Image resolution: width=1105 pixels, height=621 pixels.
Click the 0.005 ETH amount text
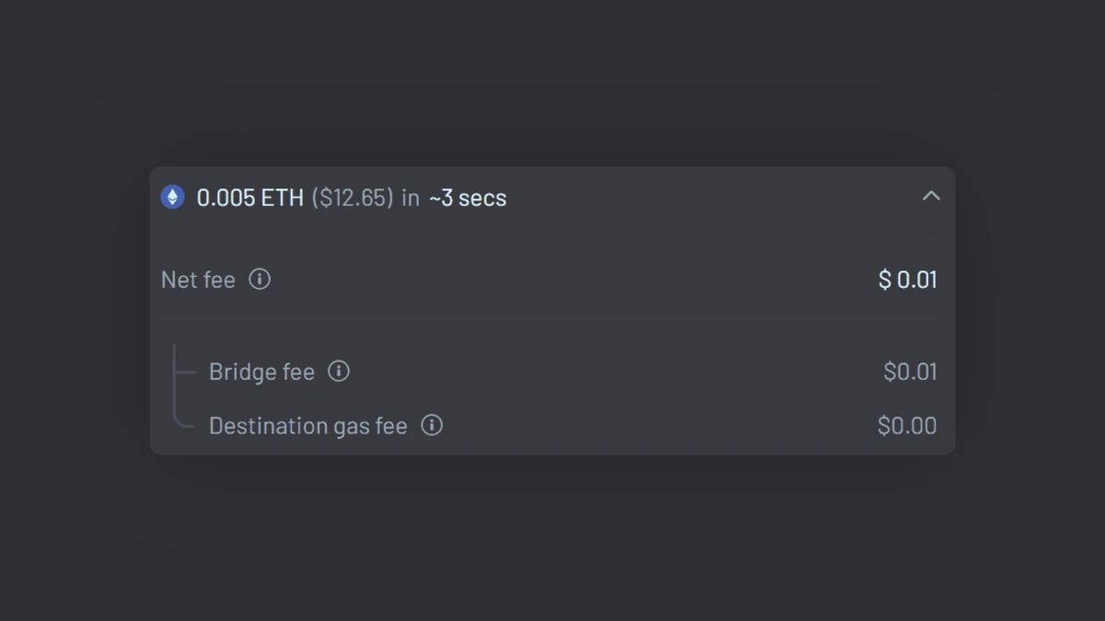[x=250, y=197]
